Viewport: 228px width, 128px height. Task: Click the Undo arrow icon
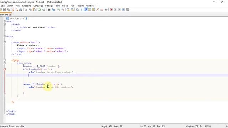[40, 10]
